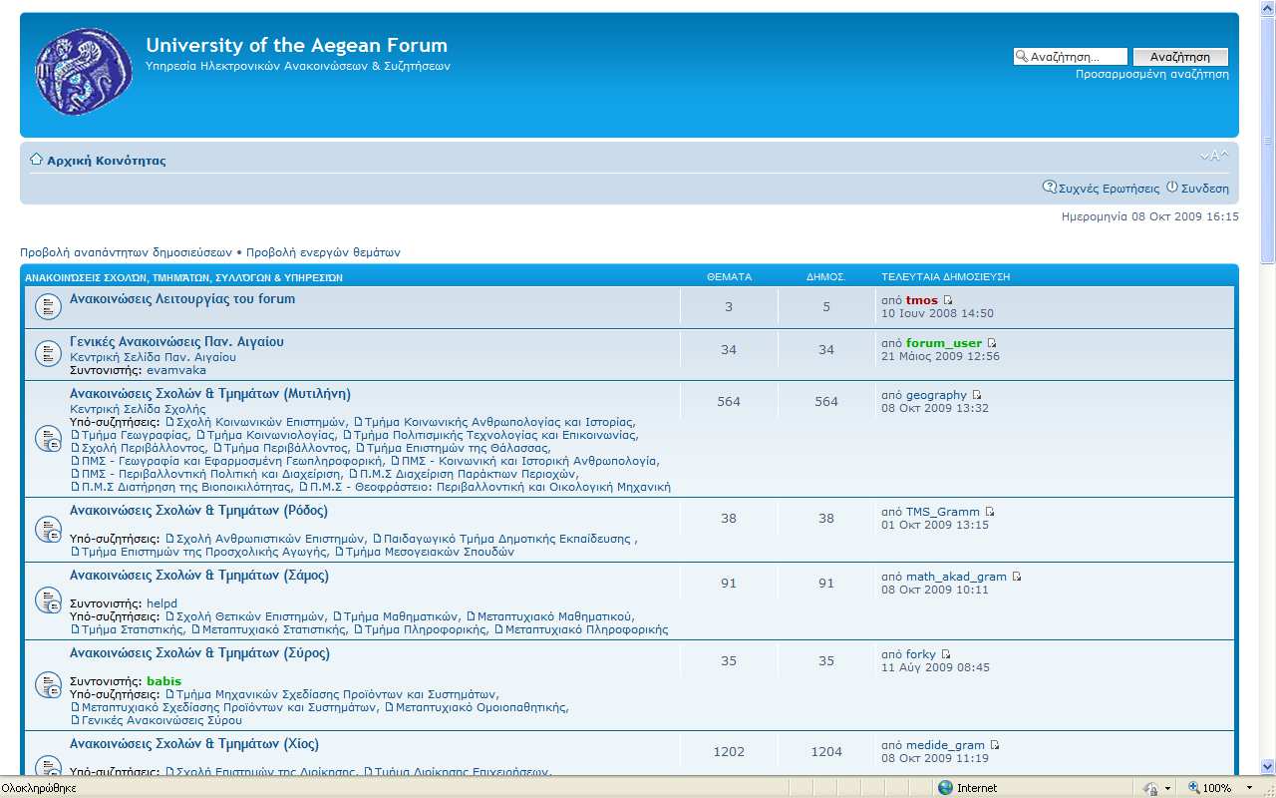Click the vertical scrollbar down arrow
This screenshot has width=1276, height=798.
1268,767
